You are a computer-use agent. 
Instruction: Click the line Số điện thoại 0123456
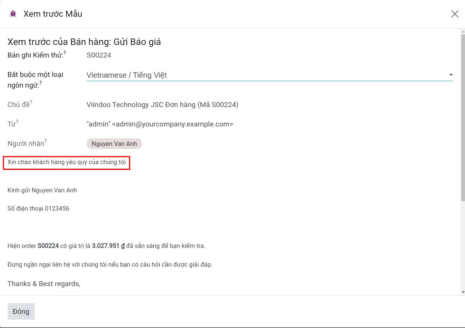coord(38,208)
